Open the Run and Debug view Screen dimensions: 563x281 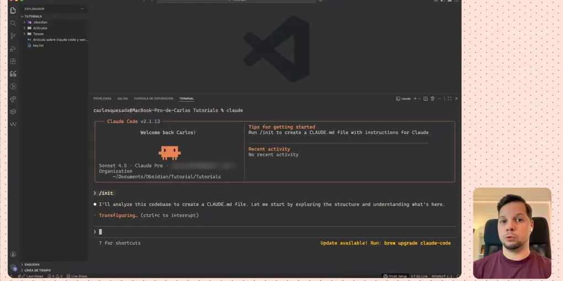(x=13, y=48)
